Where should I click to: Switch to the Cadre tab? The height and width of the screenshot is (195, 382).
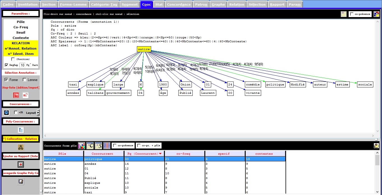pyautogui.click(x=8, y=4)
